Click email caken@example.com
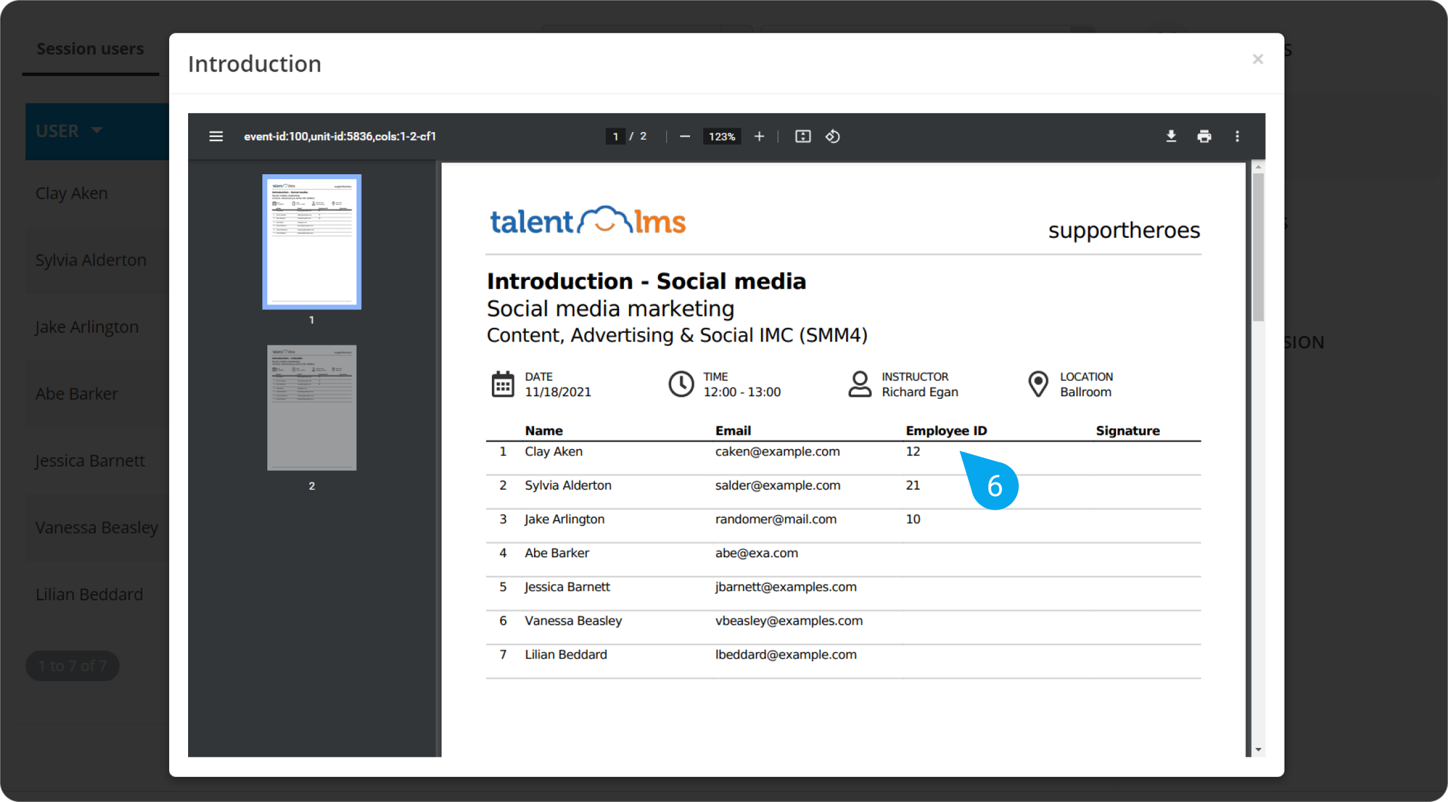 tap(777, 452)
